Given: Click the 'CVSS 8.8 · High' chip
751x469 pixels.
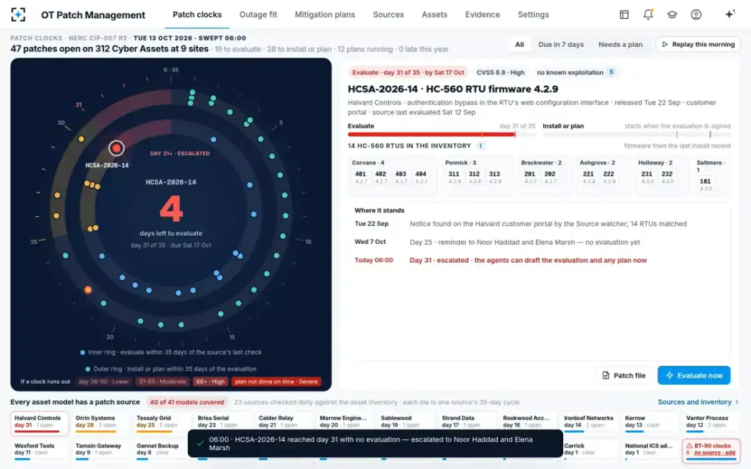Looking at the screenshot, I should coord(501,73).
